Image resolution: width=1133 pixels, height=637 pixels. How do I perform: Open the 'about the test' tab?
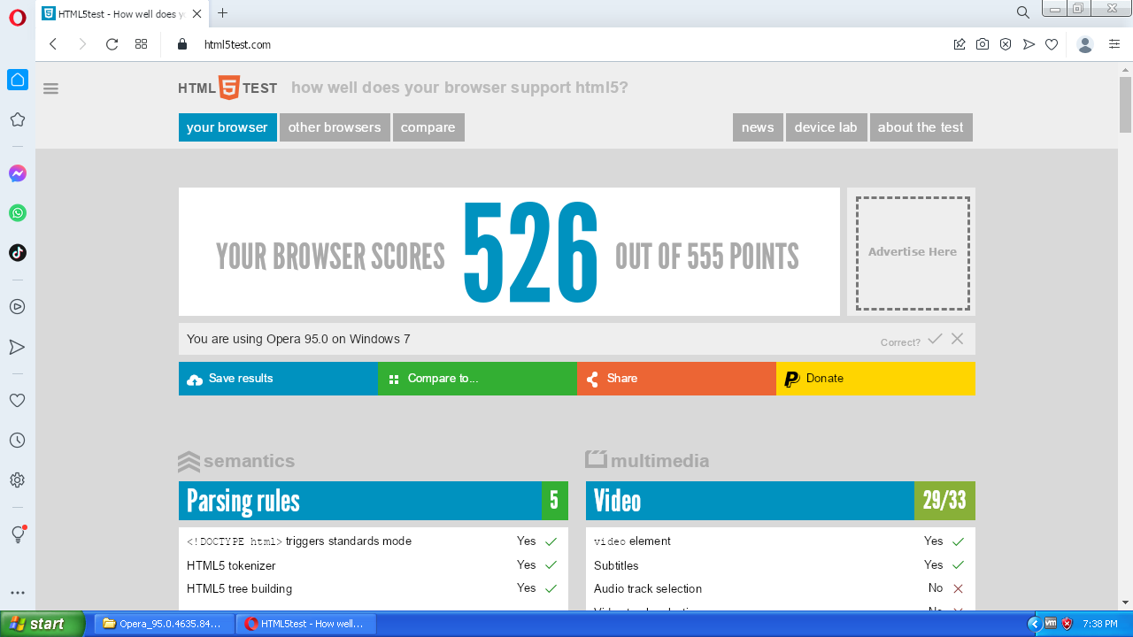(921, 127)
